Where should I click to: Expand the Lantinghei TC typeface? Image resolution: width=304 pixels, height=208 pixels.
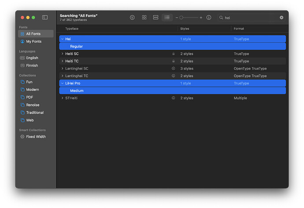coord(62,76)
